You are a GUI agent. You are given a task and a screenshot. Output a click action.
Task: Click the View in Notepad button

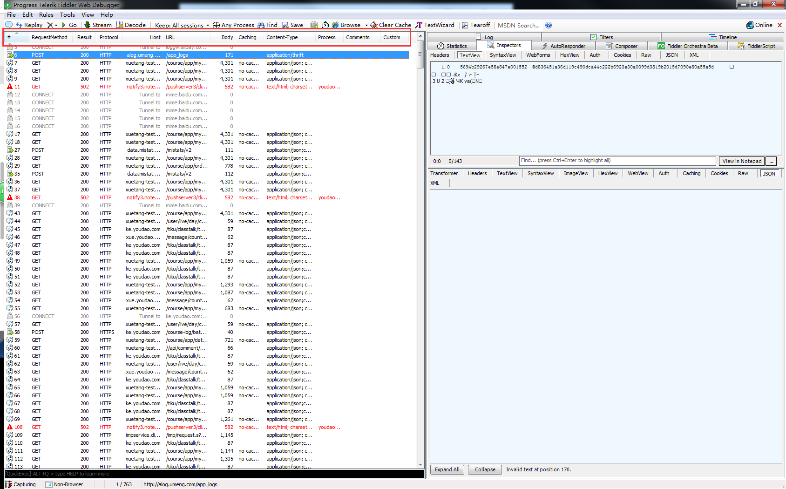[742, 161]
